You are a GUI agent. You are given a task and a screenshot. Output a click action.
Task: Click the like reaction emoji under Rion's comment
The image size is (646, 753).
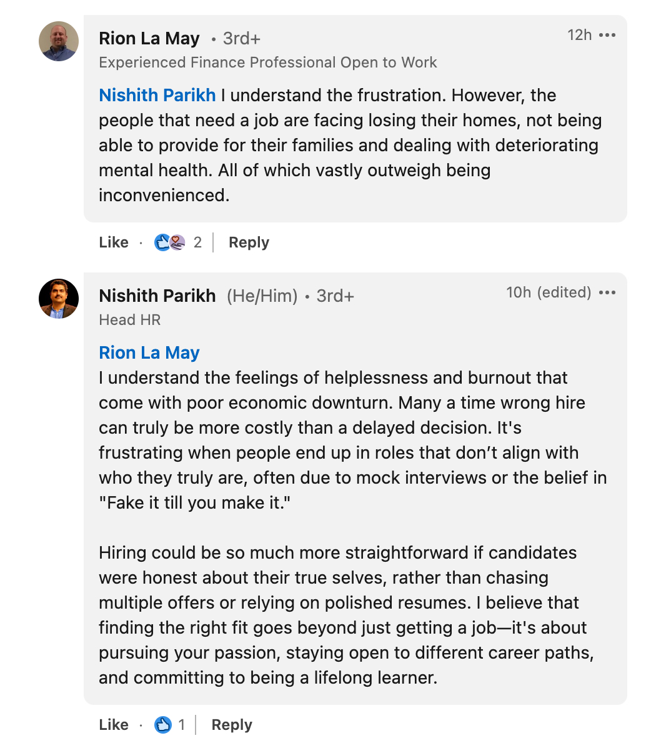point(162,242)
